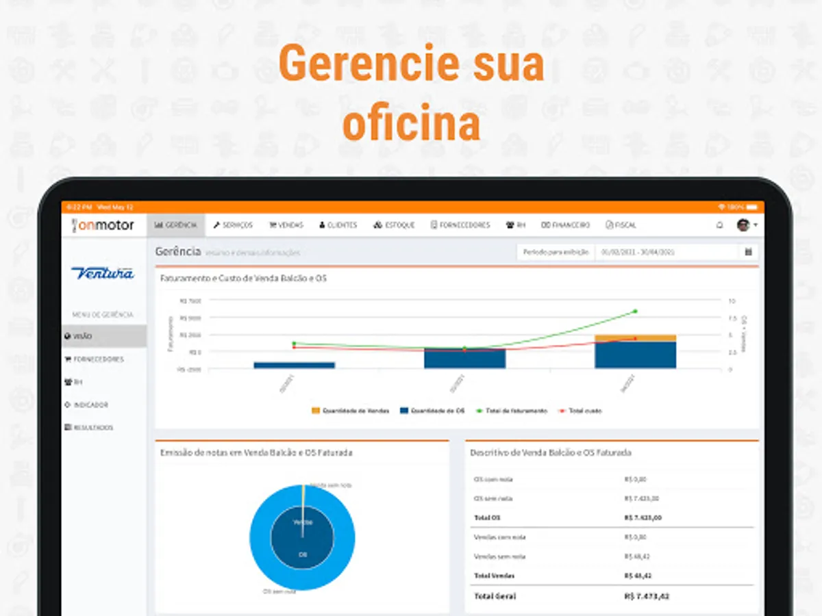The image size is (822, 616).
Task: Click the middle month's blue OS bar
Action: coord(464,359)
